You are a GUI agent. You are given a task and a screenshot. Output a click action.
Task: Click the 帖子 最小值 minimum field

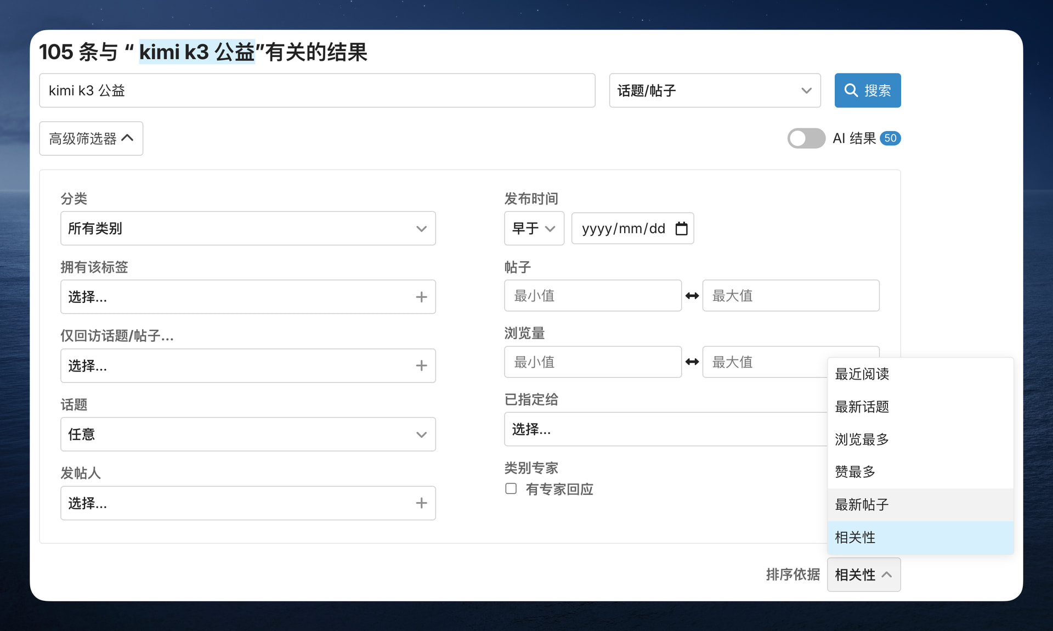[593, 296]
